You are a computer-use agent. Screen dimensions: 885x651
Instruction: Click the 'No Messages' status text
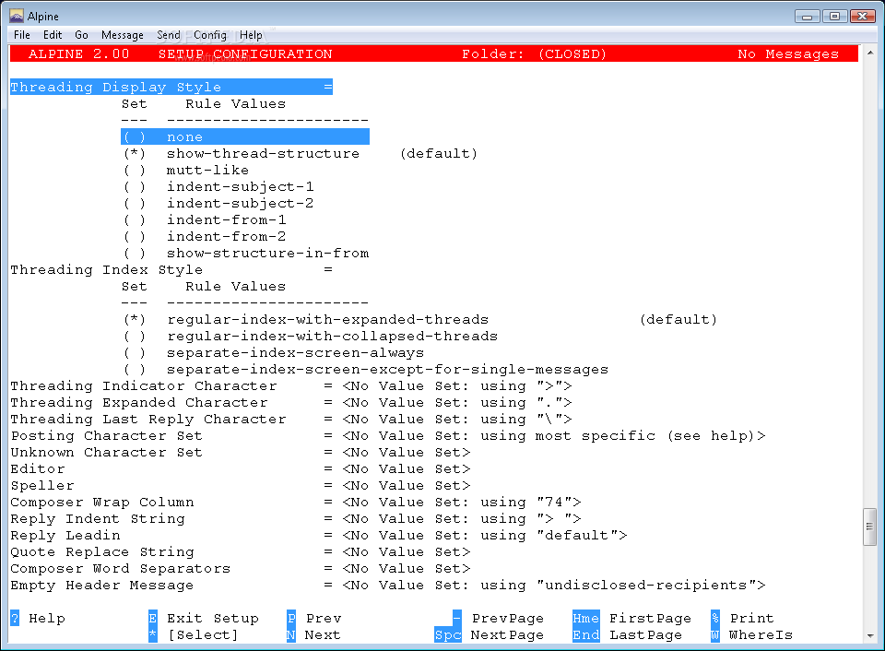788,54
